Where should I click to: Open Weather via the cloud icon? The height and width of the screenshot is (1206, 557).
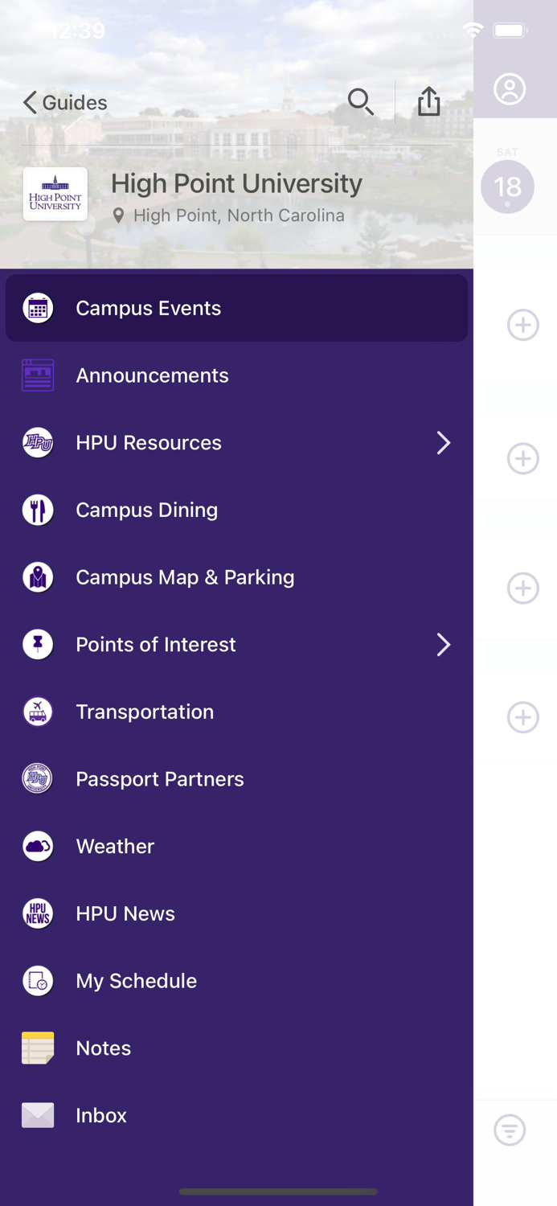click(37, 846)
